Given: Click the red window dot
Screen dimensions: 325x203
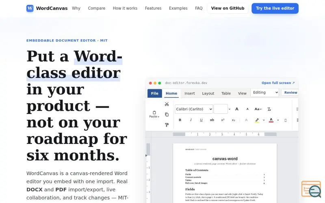Looking at the screenshot, I should click(x=150, y=83).
